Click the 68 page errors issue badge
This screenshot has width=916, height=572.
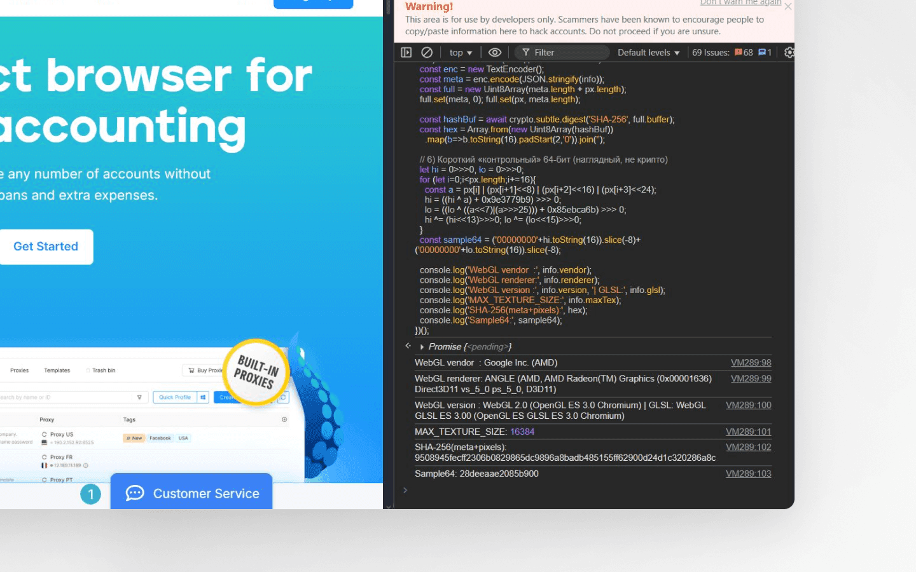(744, 53)
